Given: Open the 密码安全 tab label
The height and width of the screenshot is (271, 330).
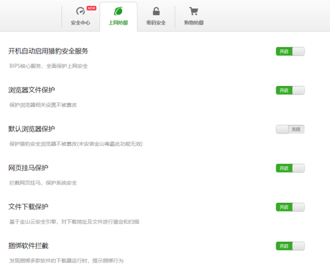Looking at the screenshot, I should pyautogui.click(x=156, y=23).
